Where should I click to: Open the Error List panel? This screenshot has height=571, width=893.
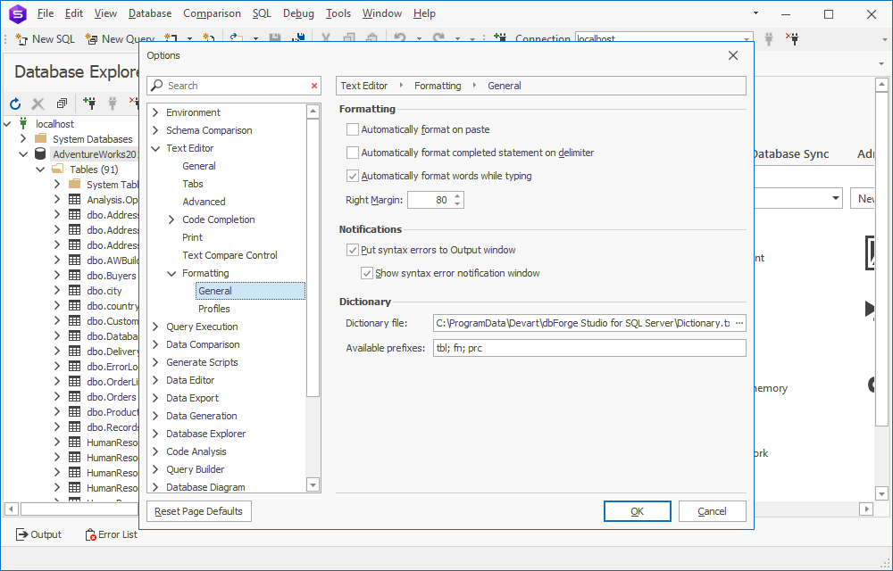pyautogui.click(x=110, y=534)
